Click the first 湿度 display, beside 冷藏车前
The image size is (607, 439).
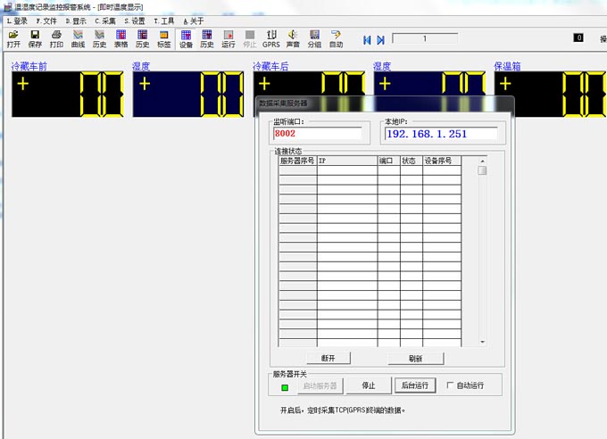(x=188, y=94)
